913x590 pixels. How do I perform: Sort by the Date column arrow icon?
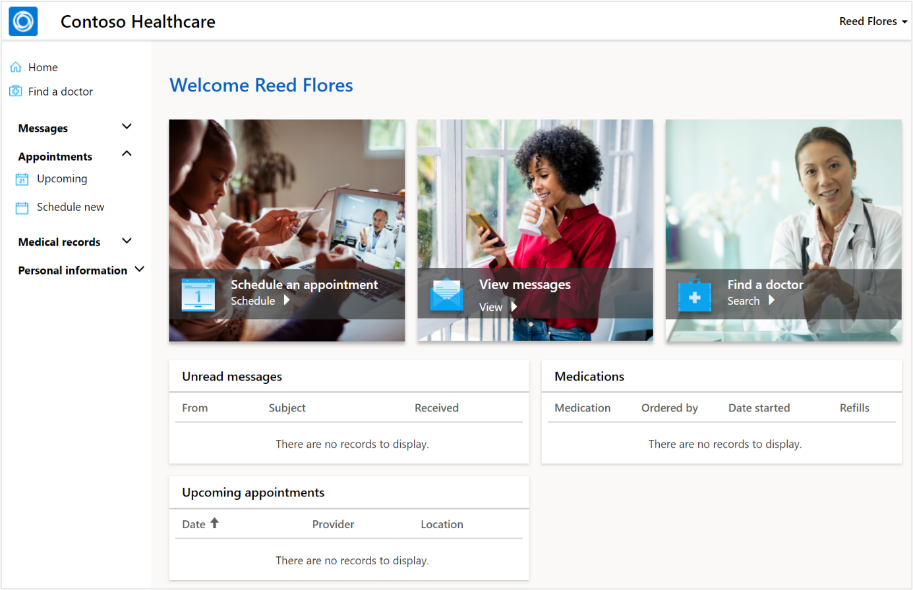[214, 523]
